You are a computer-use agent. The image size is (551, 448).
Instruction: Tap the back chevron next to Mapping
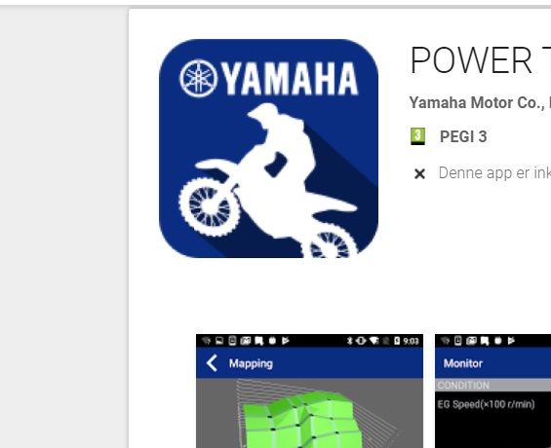212,363
